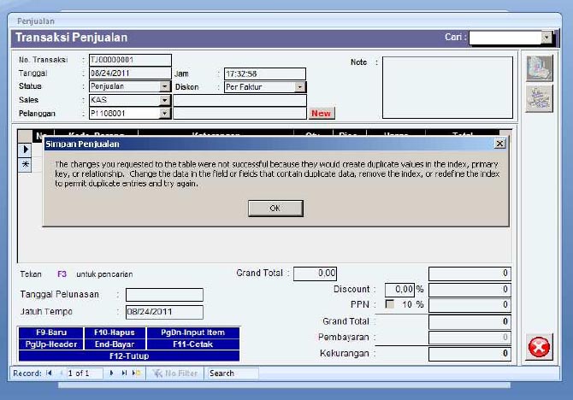Close the Simpan Penjualan dialog with X

[x=499, y=144]
